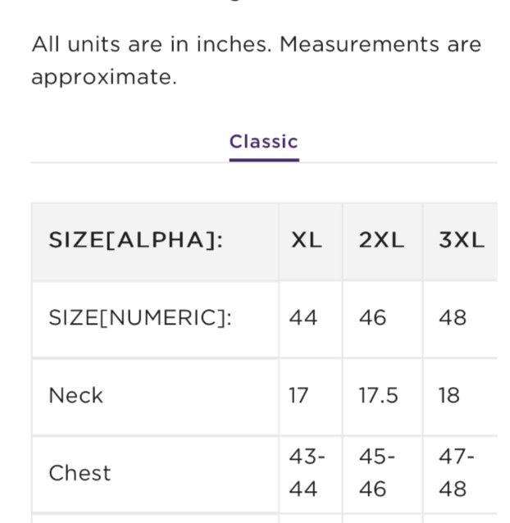The image size is (510, 523).
Task: Click the word 'approximate' in the note
Action: coord(103,78)
